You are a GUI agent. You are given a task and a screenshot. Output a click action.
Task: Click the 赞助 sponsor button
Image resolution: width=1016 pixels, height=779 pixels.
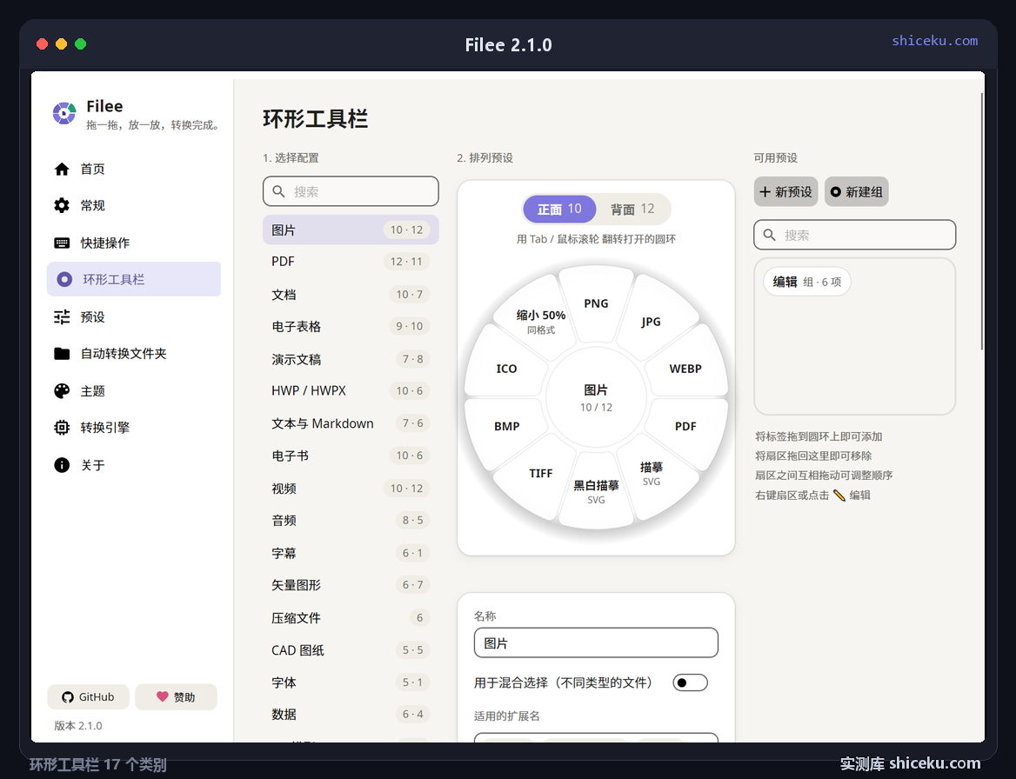point(176,696)
